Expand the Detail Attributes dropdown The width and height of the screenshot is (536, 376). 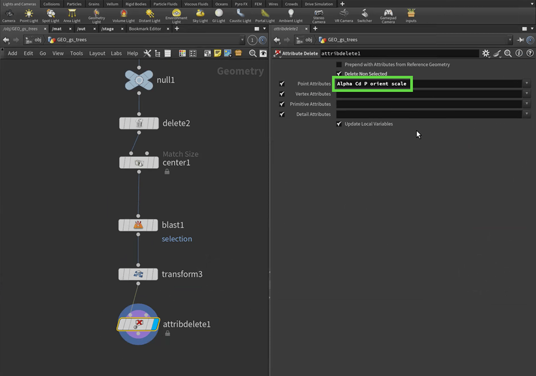[527, 114]
